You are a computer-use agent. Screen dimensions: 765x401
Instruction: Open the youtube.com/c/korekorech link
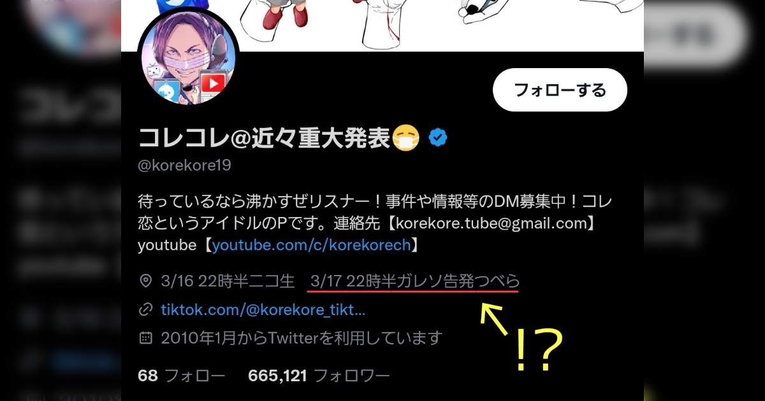click(x=311, y=244)
